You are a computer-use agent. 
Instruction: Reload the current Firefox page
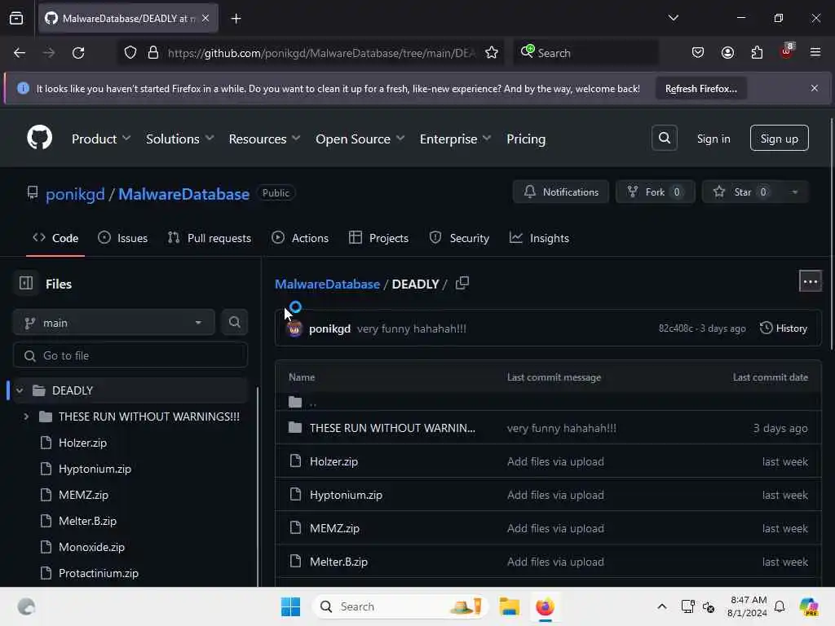pyautogui.click(x=78, y=53)
